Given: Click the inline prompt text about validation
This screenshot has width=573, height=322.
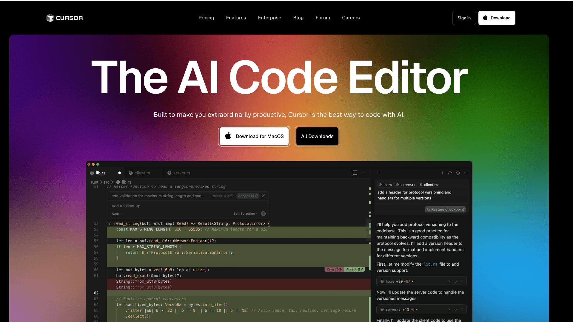Looking at the screenshot, I should tap(158, 196).
